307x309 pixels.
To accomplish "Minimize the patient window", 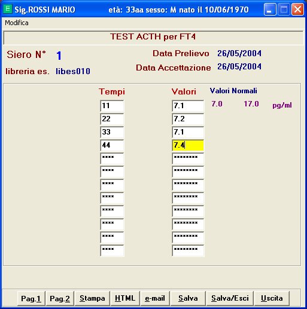I will (x=270, y=10).
